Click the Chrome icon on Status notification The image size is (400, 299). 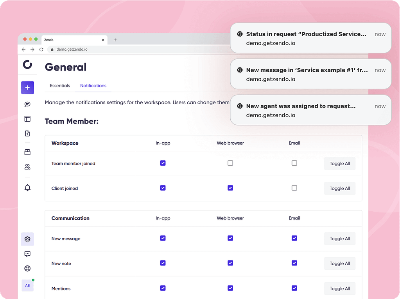pyautogui.click(x=240, y=34)
